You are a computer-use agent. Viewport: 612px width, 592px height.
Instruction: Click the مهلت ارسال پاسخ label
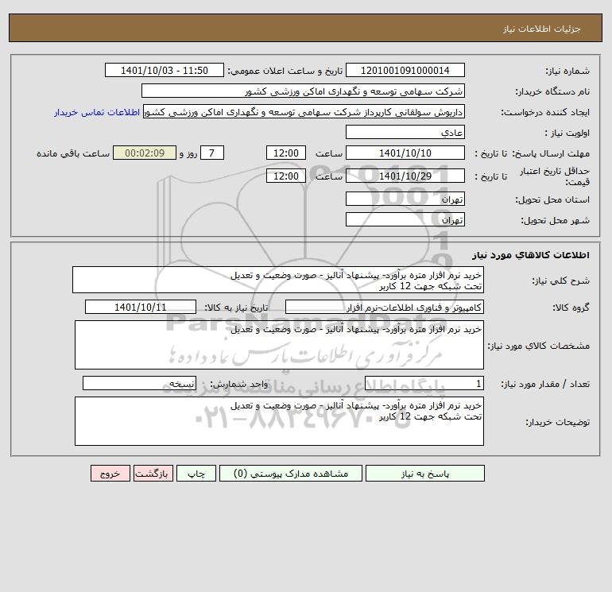551,153
